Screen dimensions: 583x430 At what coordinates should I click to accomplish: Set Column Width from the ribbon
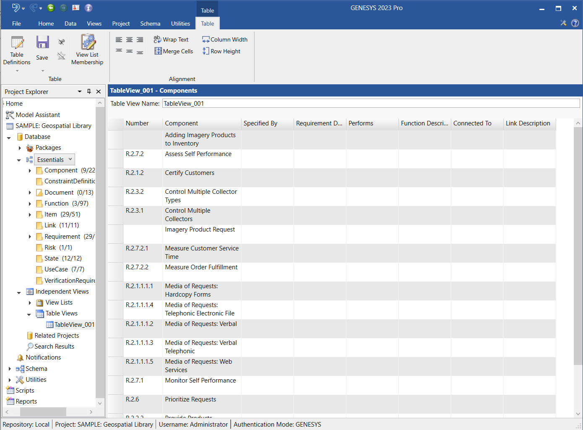(225, 39)
